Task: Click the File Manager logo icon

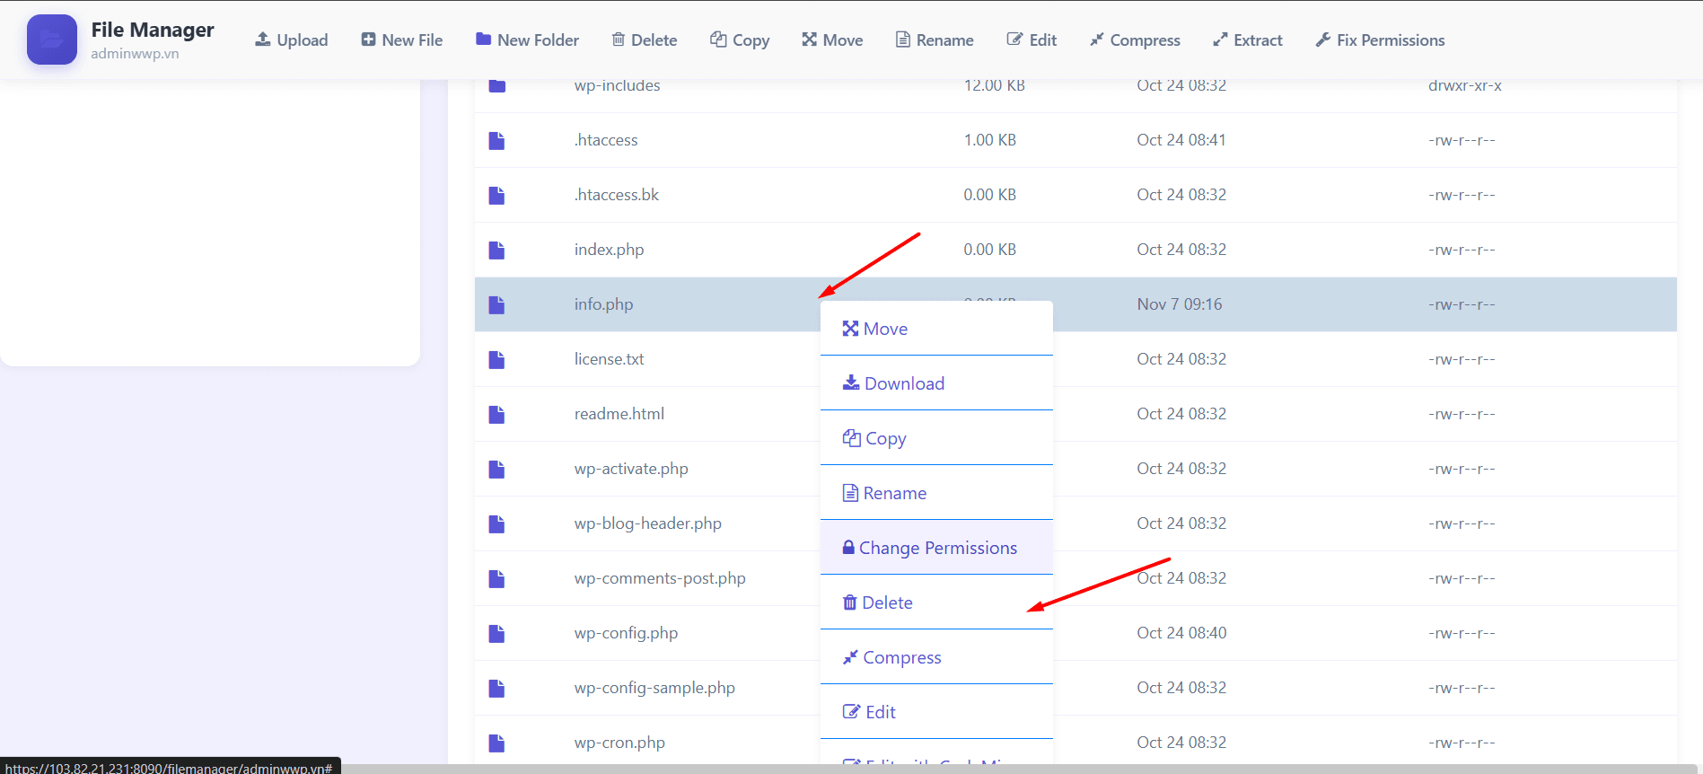Action: (x=51, y=40)
